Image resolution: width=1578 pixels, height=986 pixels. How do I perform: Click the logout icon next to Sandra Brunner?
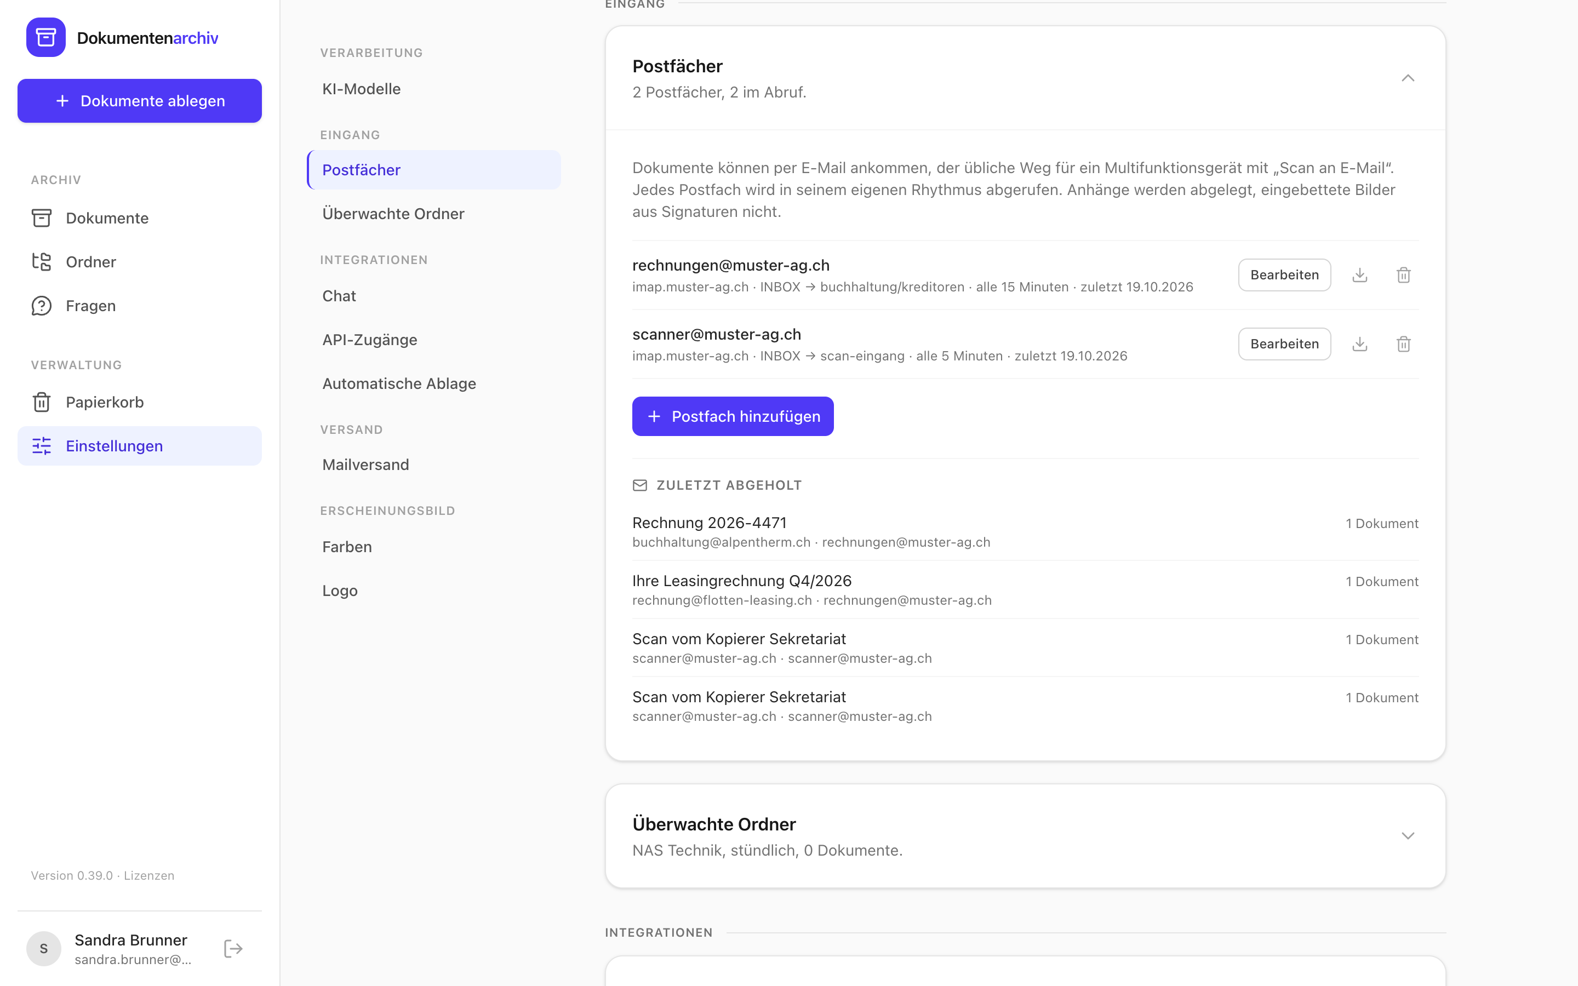click(233, 948)
